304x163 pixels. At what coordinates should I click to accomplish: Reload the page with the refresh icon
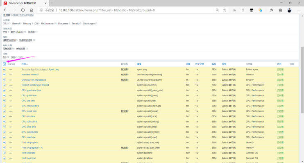point(23,10)
